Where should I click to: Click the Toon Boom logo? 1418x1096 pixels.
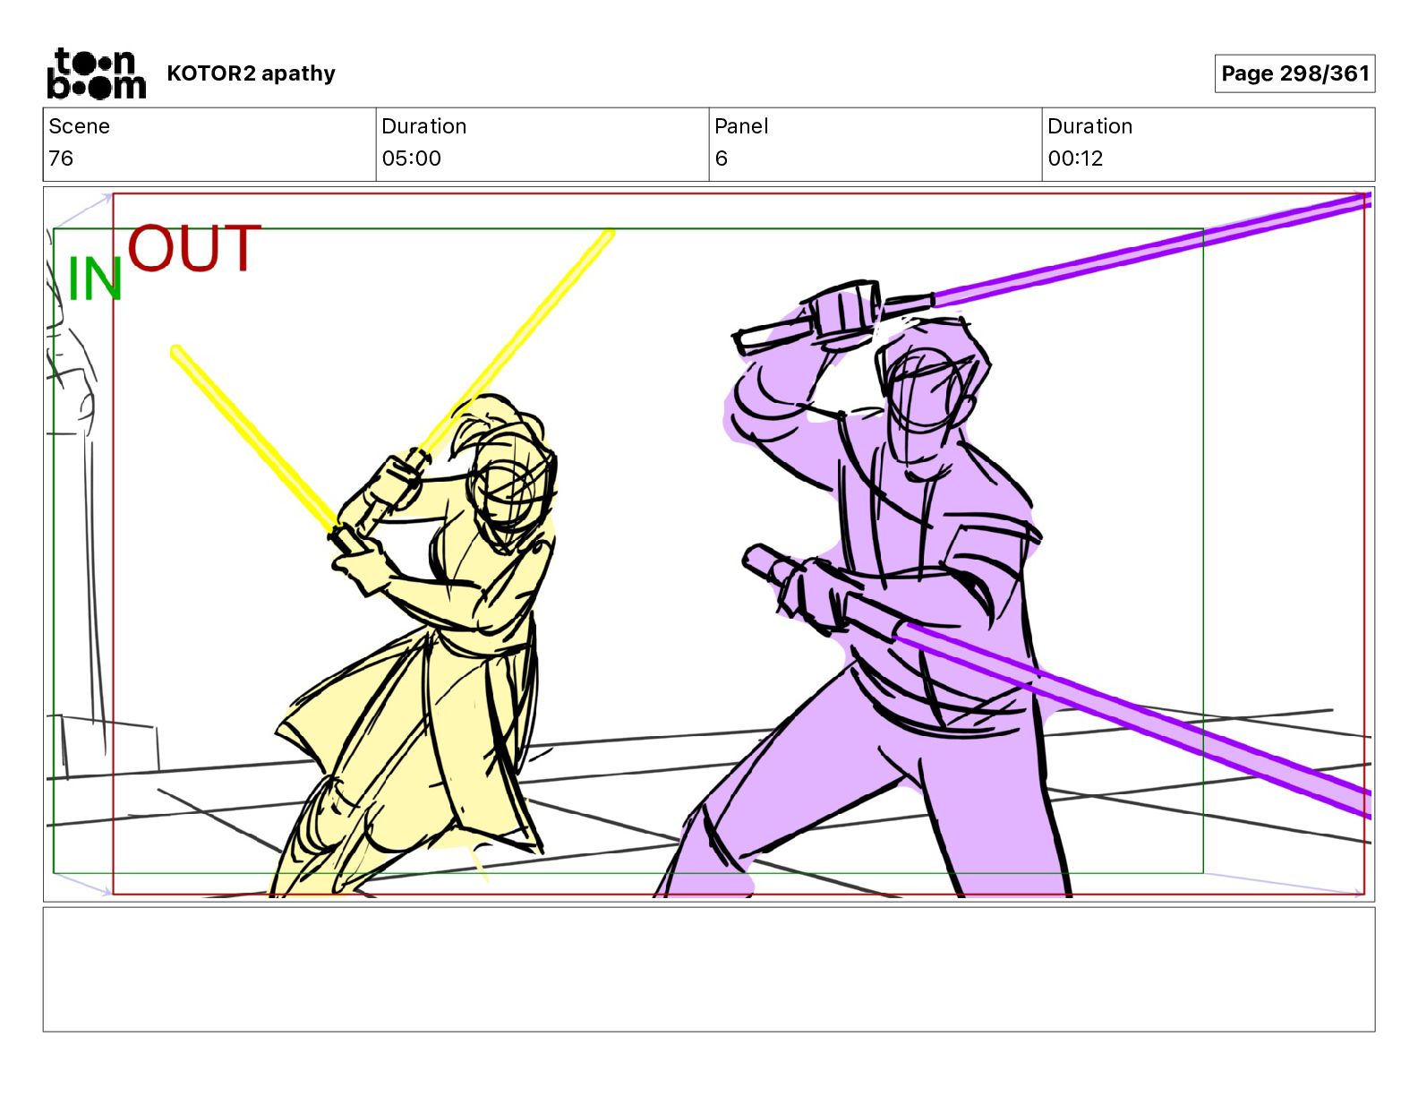pyautogui.click(x=96, y=73)
